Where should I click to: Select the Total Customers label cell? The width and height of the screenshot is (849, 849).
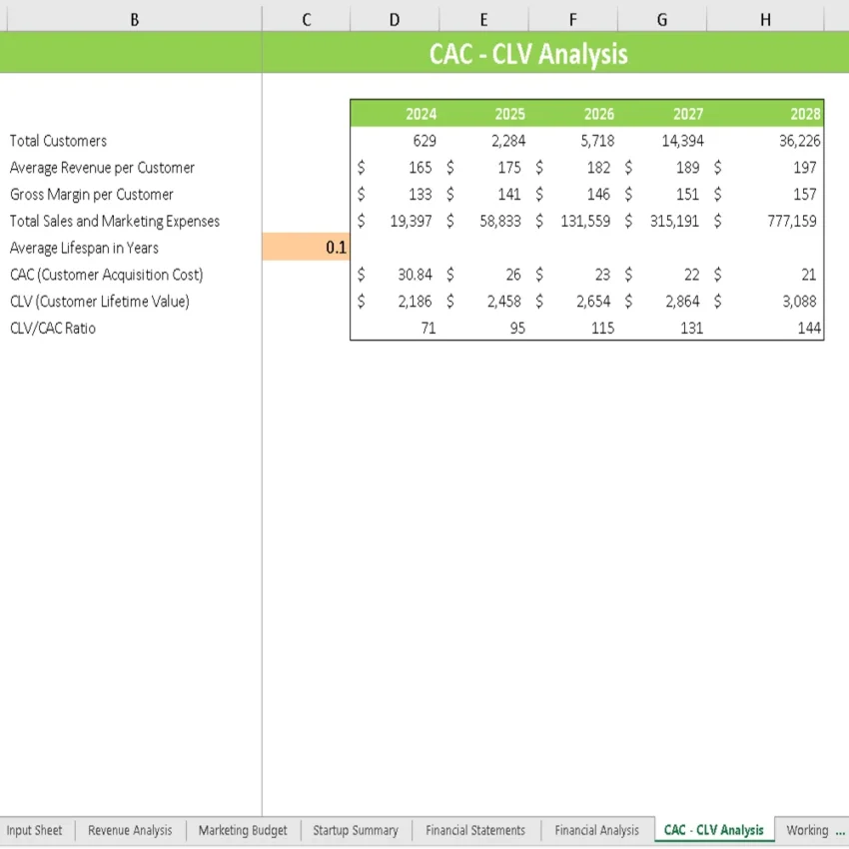(x=57, y=140)
